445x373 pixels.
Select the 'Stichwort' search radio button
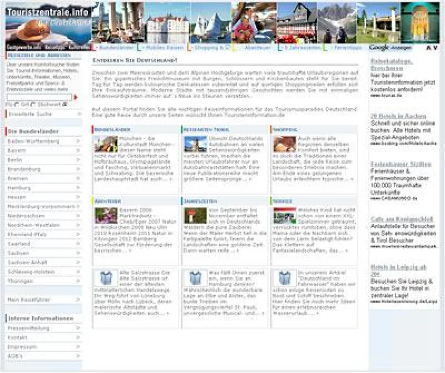(x=65, y=104)
